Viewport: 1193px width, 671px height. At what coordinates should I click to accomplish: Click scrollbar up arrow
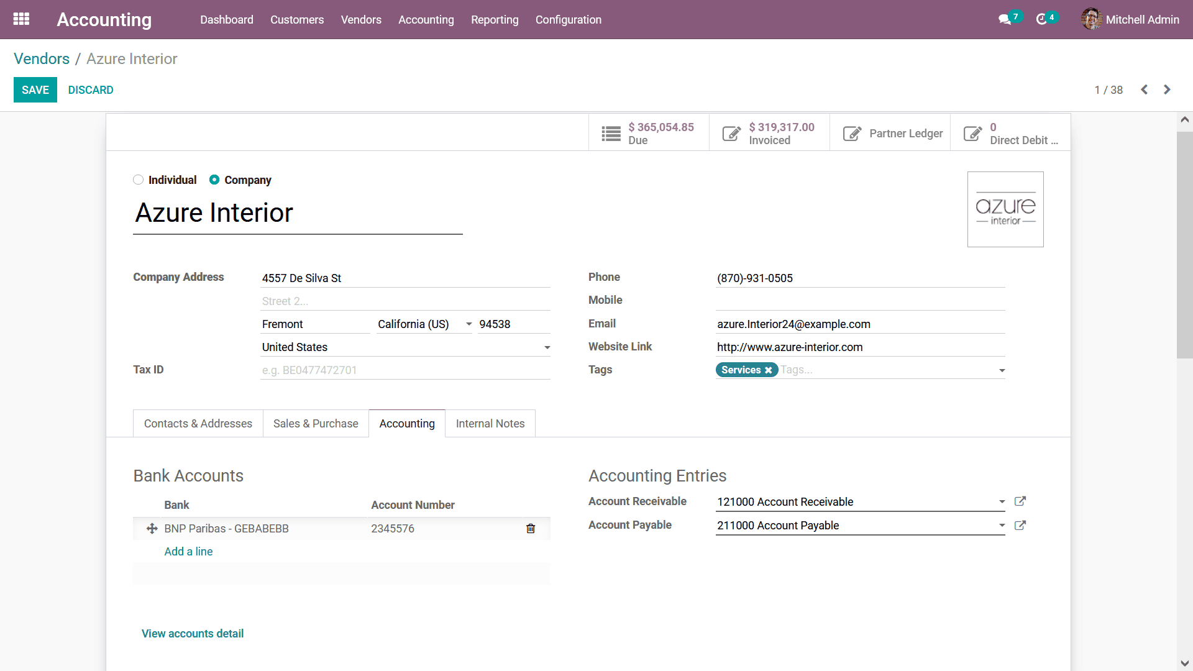1184,120
